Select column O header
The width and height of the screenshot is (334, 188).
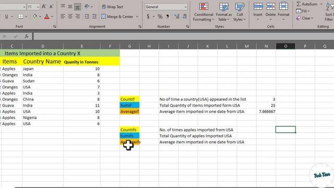point(285,46)
